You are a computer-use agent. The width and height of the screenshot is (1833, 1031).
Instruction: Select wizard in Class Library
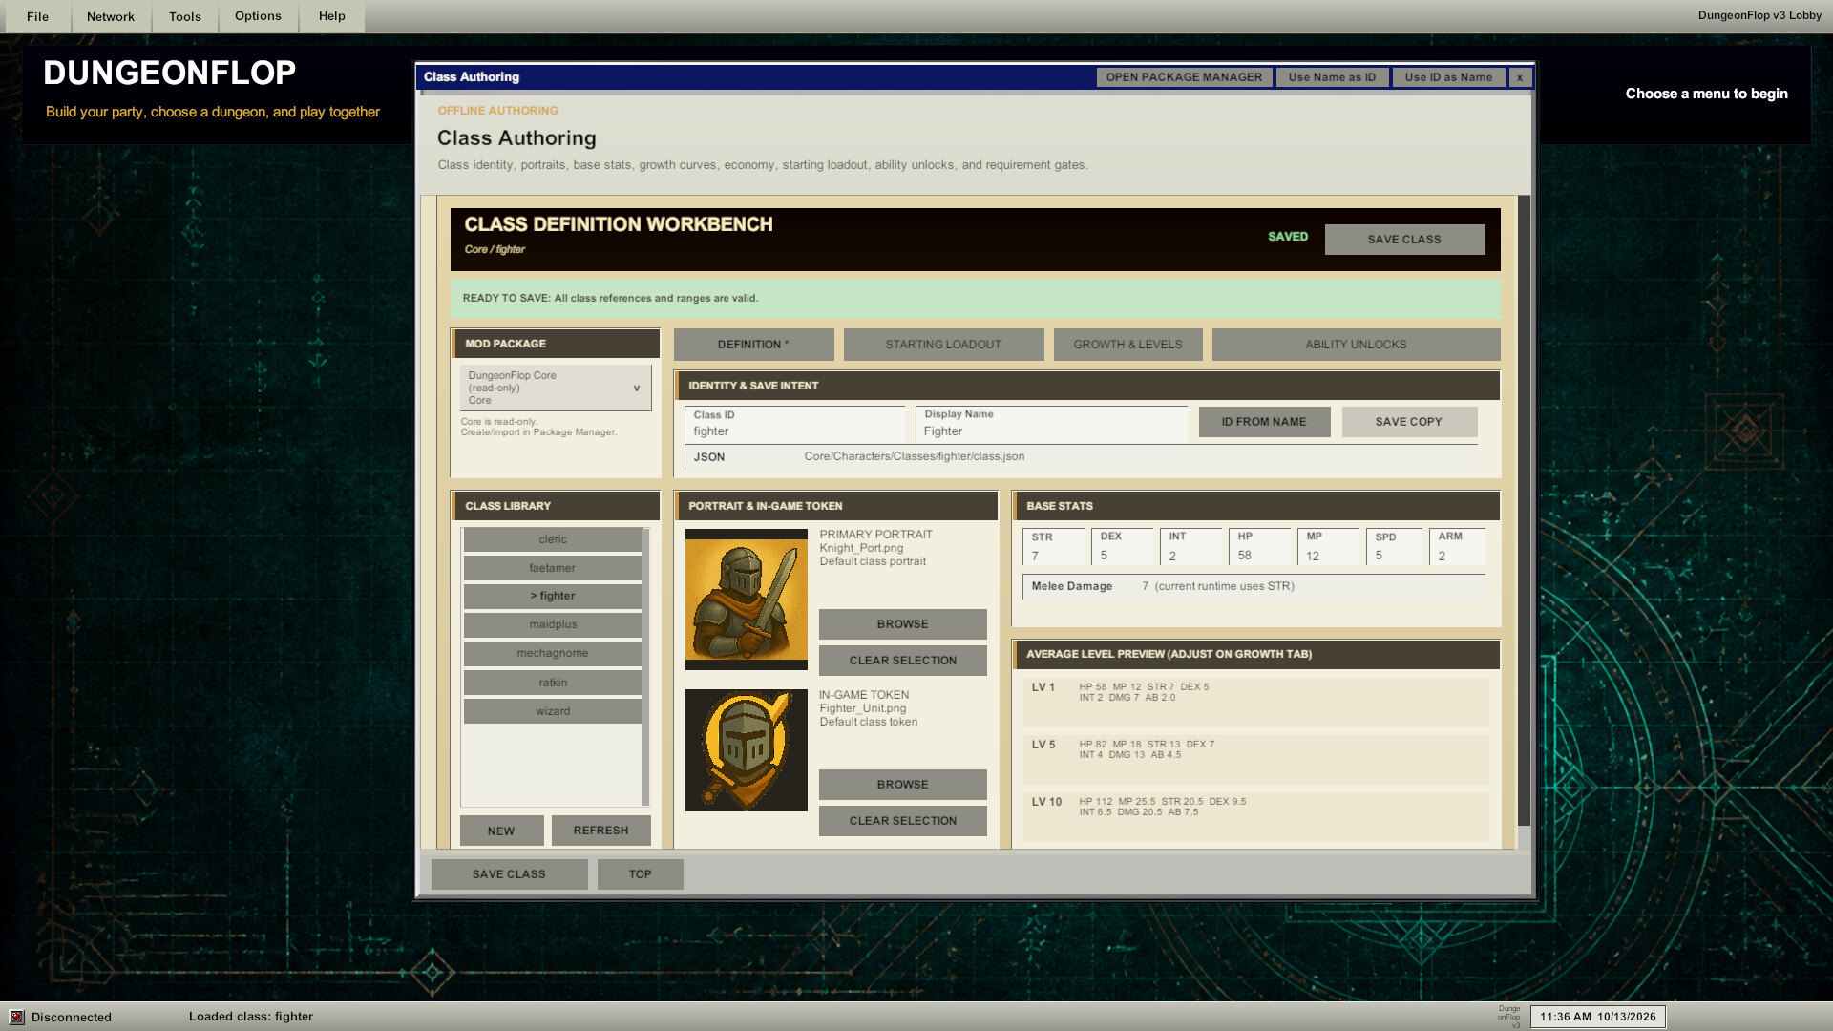click(553, 711)
